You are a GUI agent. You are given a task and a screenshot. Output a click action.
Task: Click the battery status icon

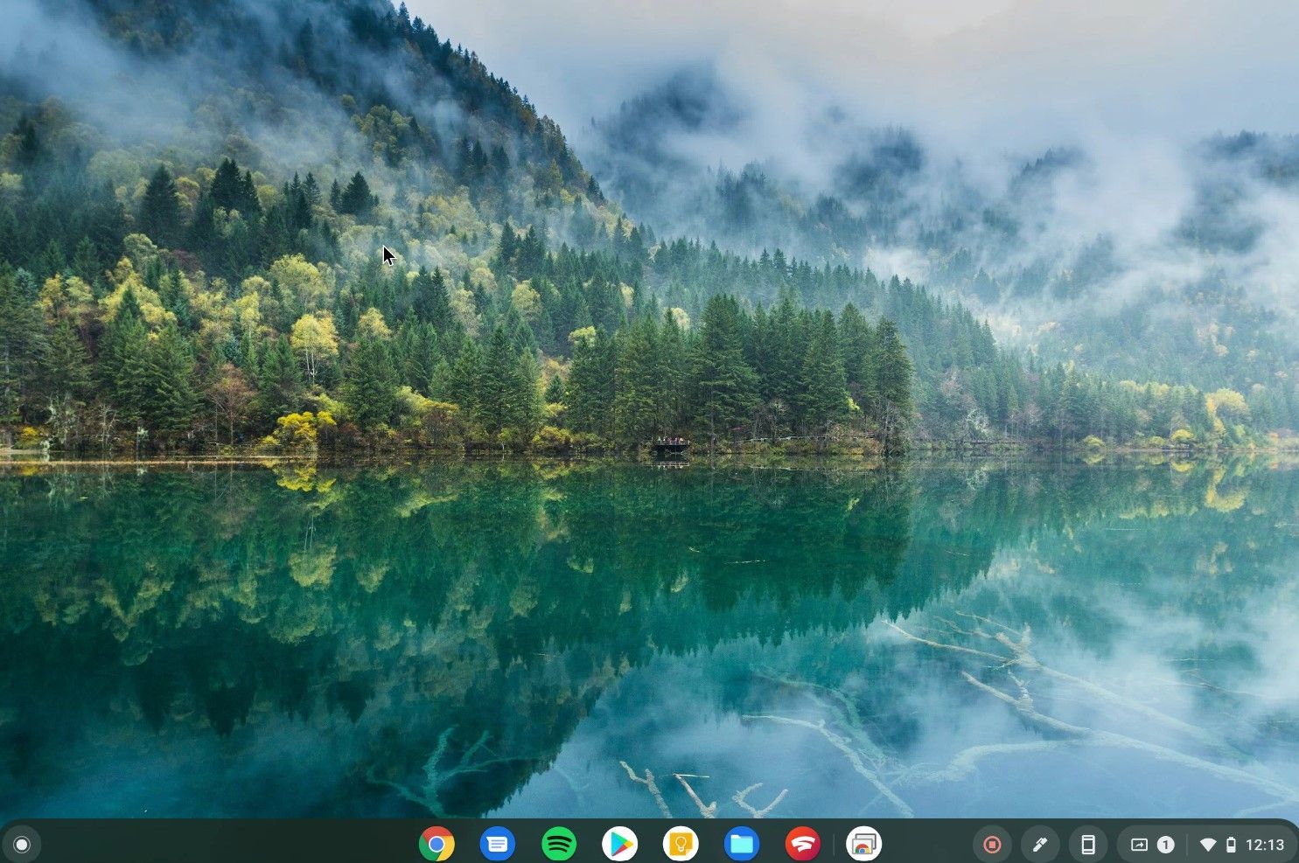(1231, 845)
